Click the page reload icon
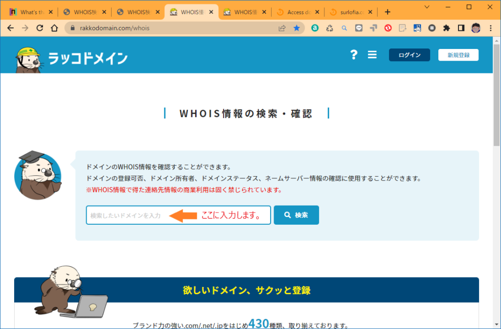Image resolution: width=501 pixels, height=329 pixels. (x=40, y=28)
